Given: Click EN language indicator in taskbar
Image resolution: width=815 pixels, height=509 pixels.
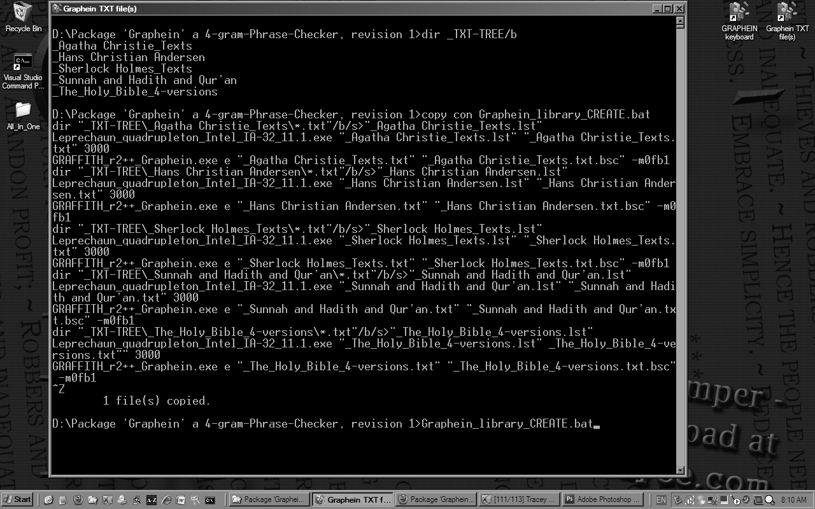Looking at the screenshot, I should pyautogui.click(x=661, y=499).
